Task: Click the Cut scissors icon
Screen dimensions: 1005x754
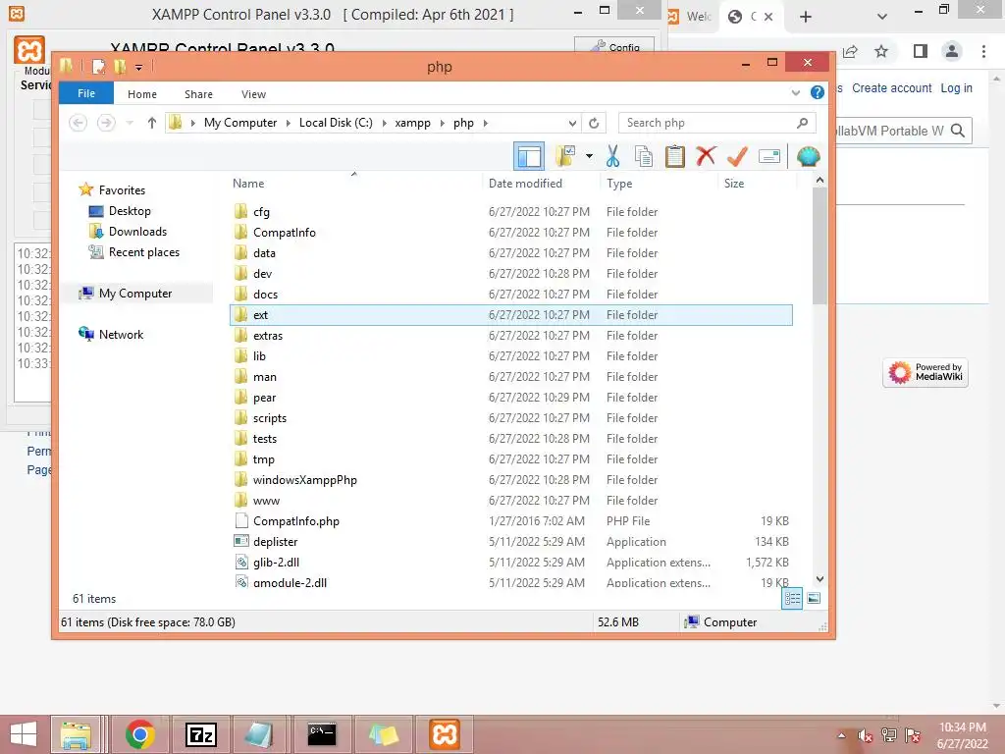Action: click(x=612, y=156)
